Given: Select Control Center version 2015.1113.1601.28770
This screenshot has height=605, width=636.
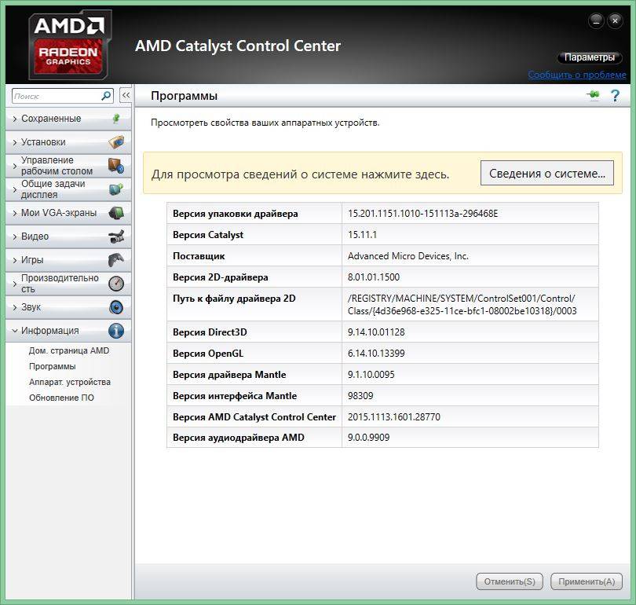Looking at the screenshot, I should pyautogui.click(x=394, y=416).
